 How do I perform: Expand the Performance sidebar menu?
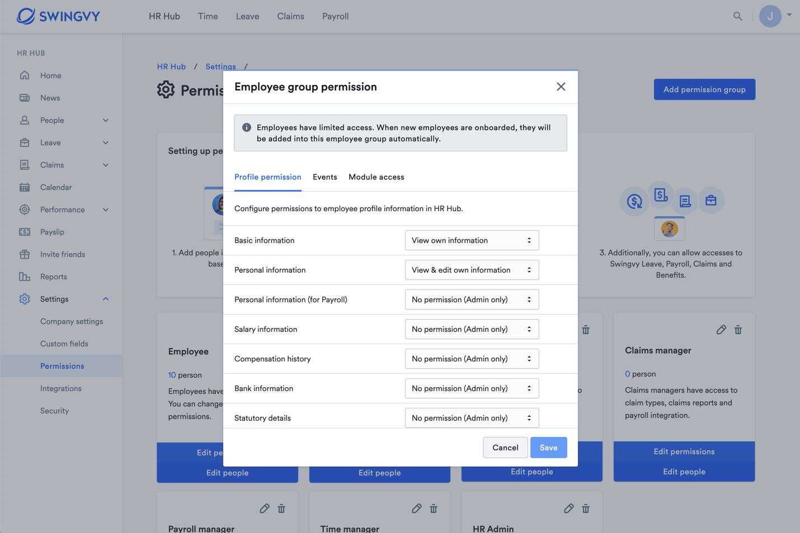pos(106,210)
